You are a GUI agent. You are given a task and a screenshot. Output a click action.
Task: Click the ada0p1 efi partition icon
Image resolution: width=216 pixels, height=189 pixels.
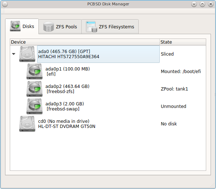coord(34,71)
